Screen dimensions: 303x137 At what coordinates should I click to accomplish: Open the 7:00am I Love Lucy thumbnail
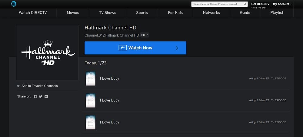click(90, 101)
